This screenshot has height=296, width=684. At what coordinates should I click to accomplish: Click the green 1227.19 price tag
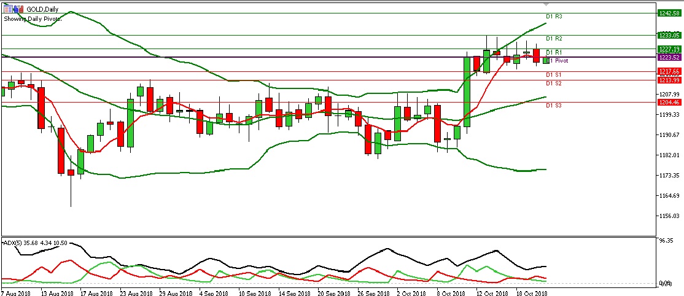coord(670,49)
